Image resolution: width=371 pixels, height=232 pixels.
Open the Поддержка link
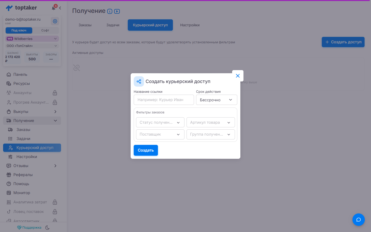tap(29, 228)
